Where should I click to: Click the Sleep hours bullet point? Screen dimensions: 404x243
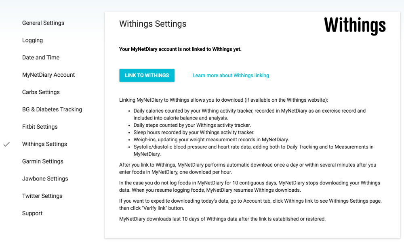(194, 132)
